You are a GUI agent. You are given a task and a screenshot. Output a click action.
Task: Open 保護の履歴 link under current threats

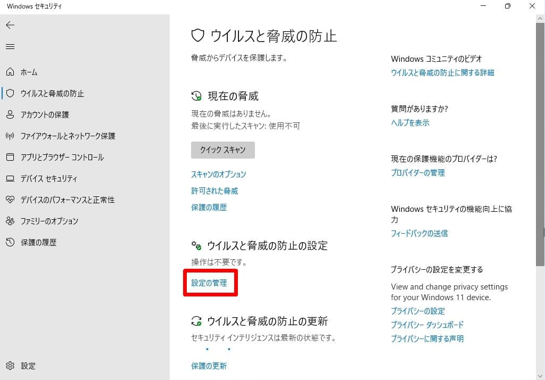pyautogui.click(x=209, y=208)
